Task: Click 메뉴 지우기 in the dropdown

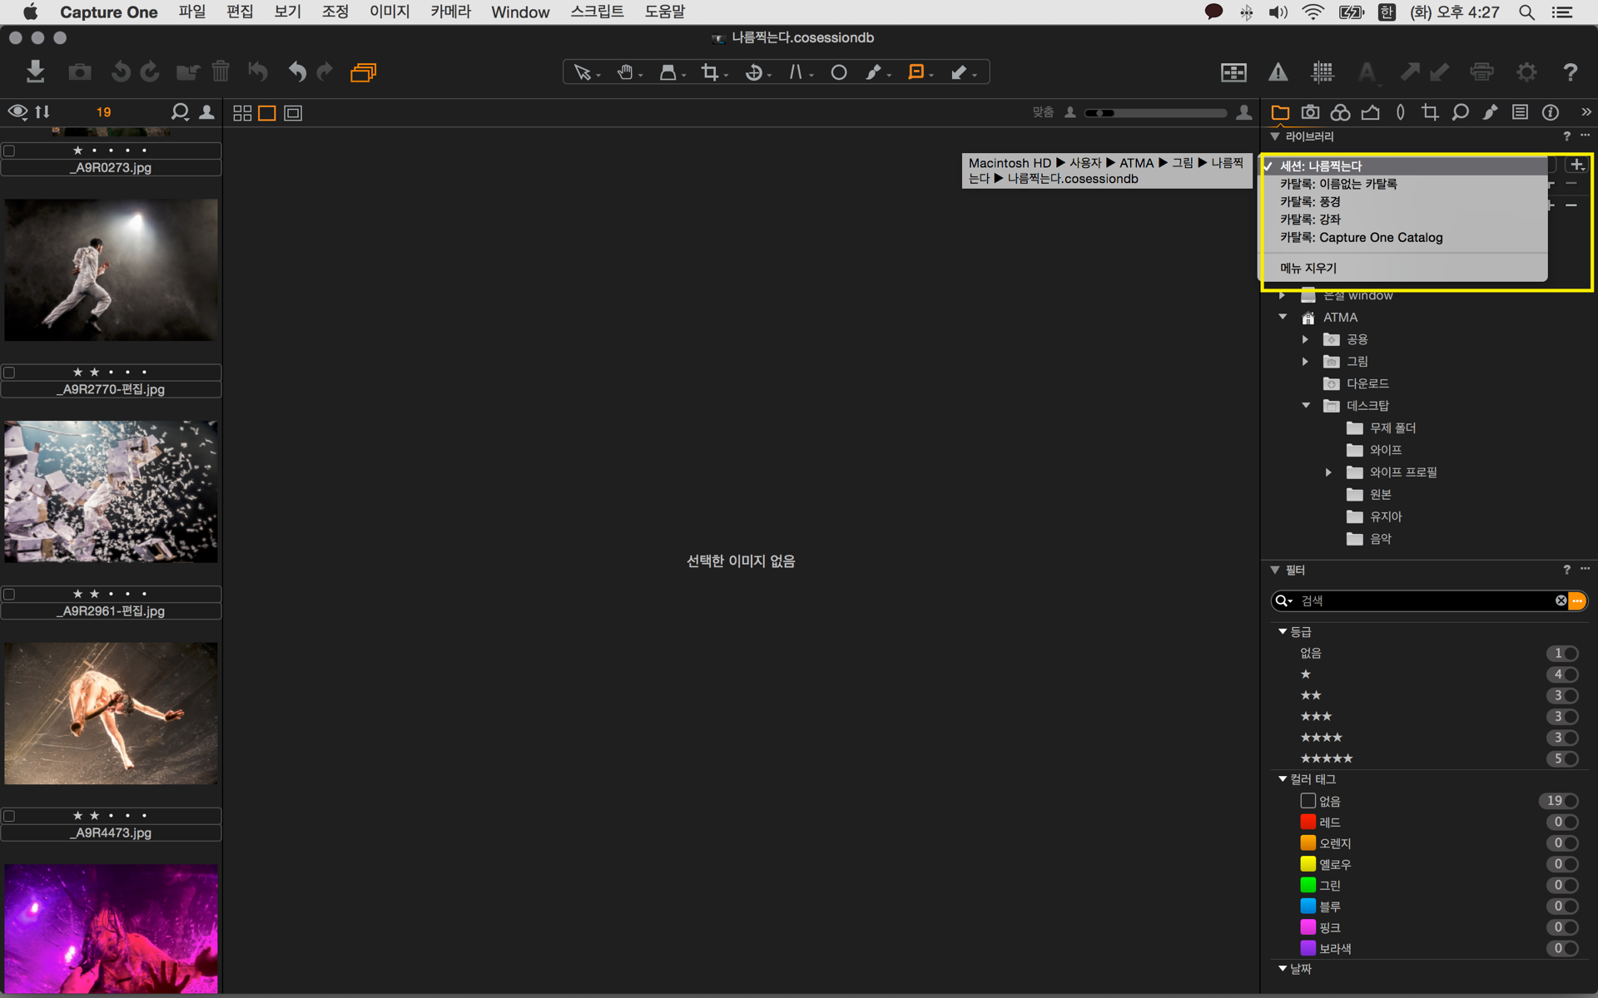Action: [x=1308, y=268]
